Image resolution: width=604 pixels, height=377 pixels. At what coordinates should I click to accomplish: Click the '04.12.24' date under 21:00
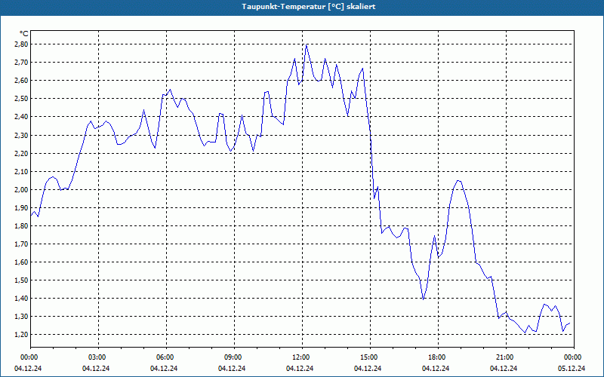pos(504,368)
